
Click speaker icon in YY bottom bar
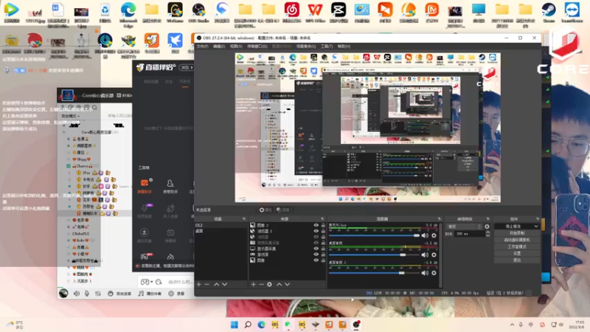(77, 294)
